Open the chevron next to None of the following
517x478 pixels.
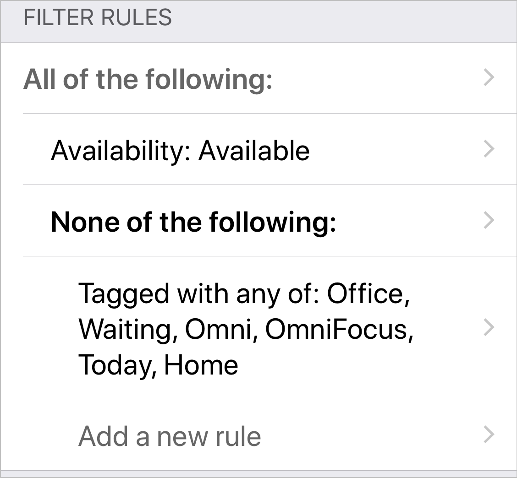coord(489,220)
